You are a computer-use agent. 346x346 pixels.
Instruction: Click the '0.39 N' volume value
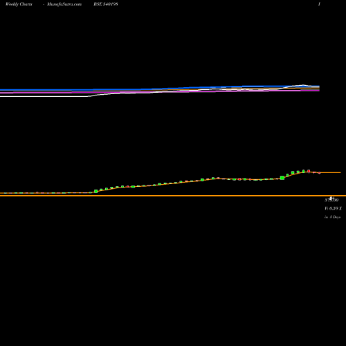[x=336, y=208]
